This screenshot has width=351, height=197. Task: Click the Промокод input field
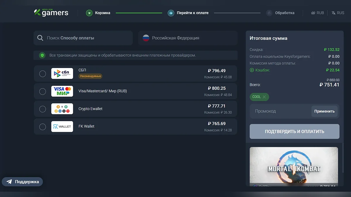[280, 111]
